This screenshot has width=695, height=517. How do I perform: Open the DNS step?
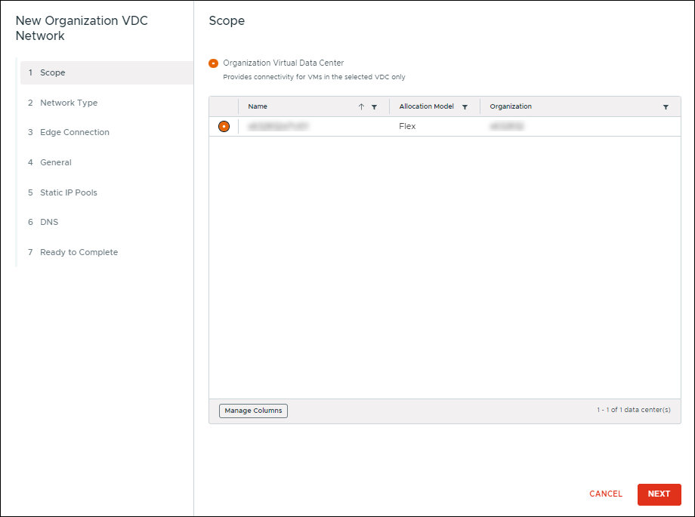(x=49, y=222)
